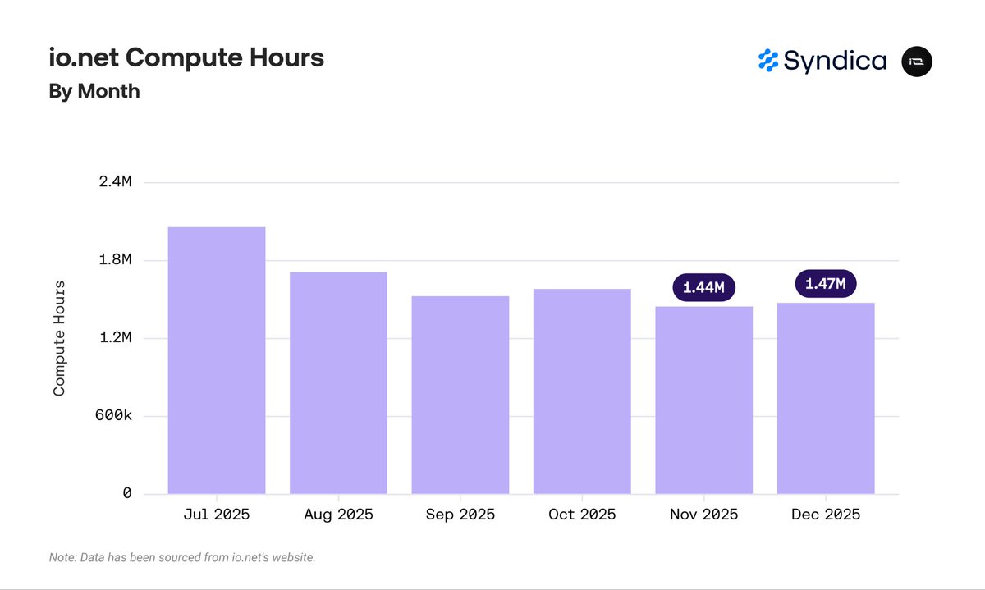This screenshot has height=590, width=985.
Task: Click the 2.4M y-axis label
Action: [115, 181]
